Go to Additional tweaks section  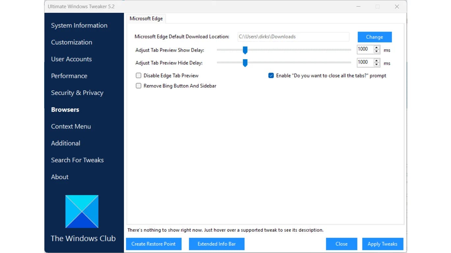click(66, 143)
